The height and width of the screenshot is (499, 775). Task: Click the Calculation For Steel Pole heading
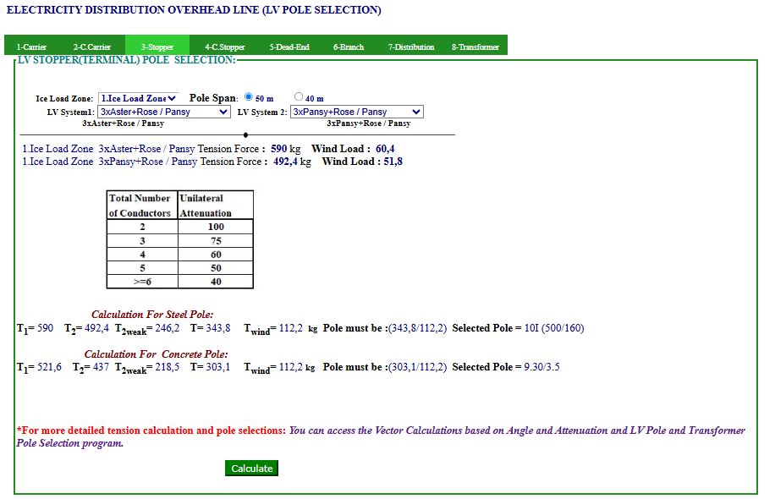tap(152, 315)
